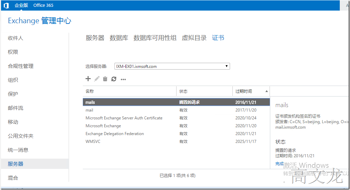Open the 服务器 tab
Viewport: 350px width, 190px height.
pos(95,38)
